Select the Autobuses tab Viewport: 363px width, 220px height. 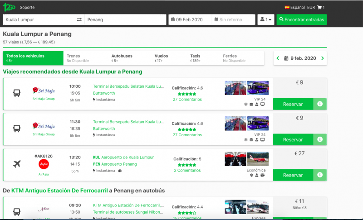coord(122,58)
